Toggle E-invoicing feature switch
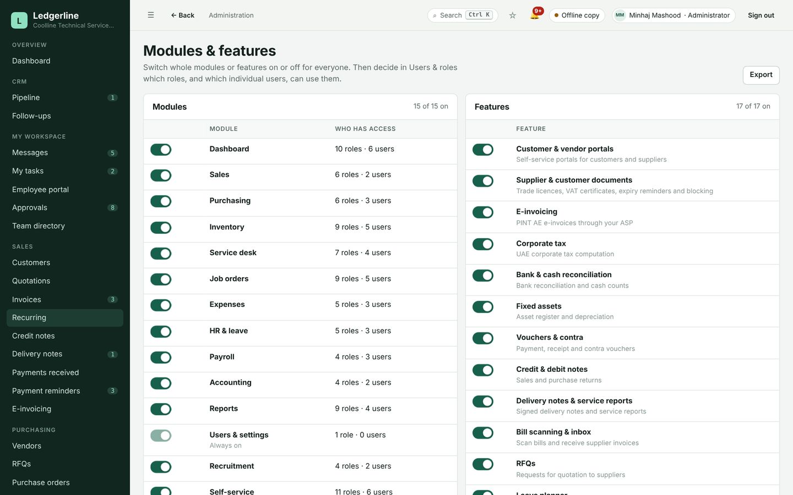The image size is (793, 495). [483, 212]
